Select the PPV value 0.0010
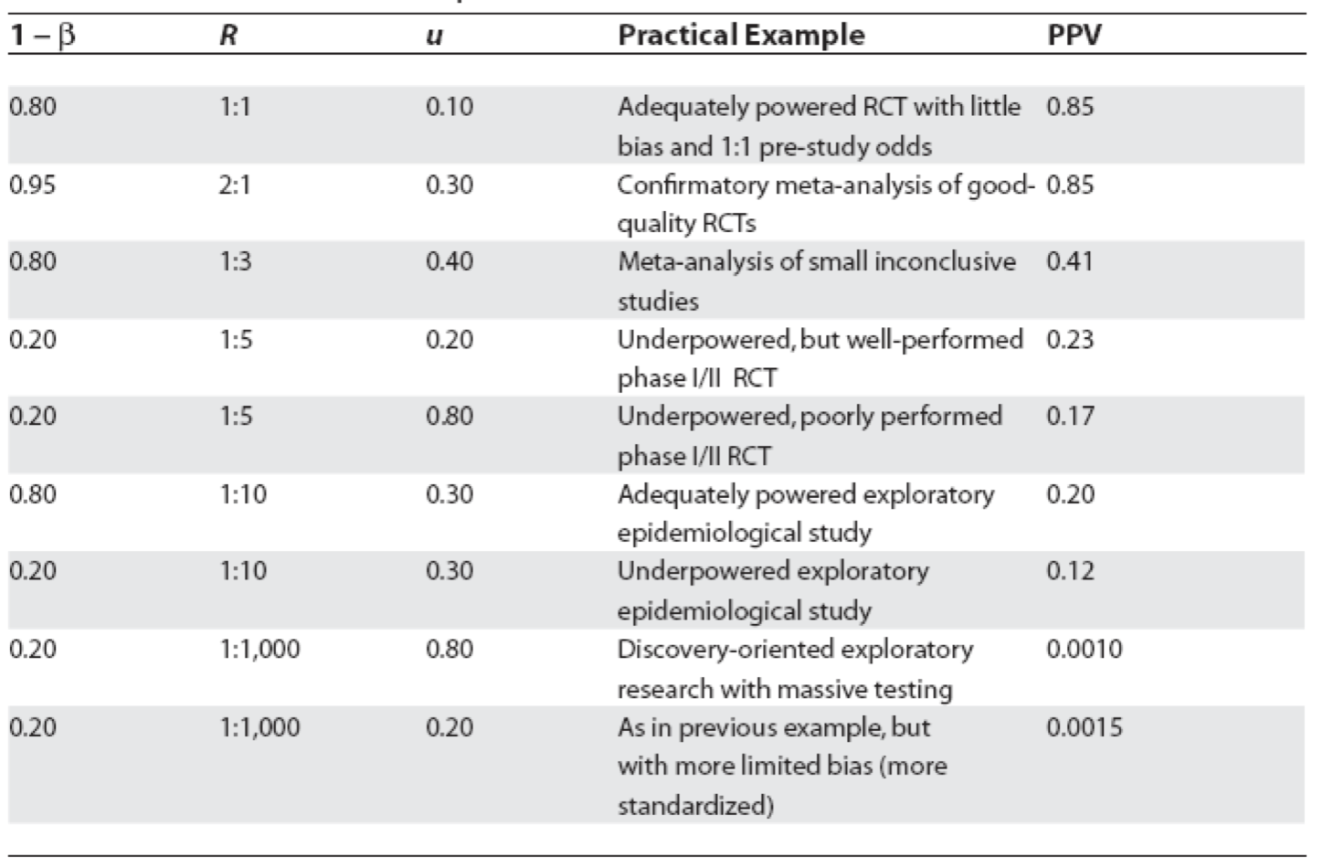This screenshot has width=1323, height=868. pos(1084,650)
